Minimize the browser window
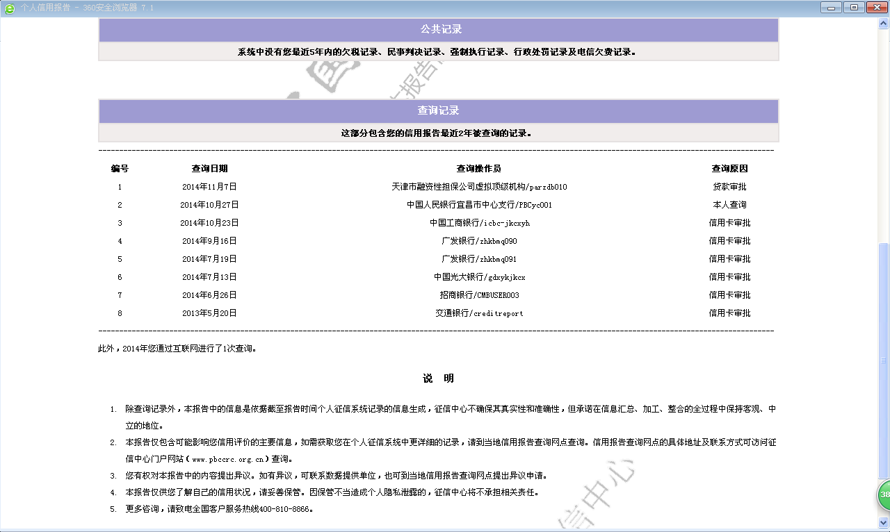This screenshot has height=532, width=890. [x=832, y=8]
